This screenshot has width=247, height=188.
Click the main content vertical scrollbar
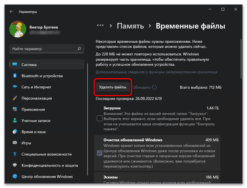pyautogui.click(x=241, y=58)
